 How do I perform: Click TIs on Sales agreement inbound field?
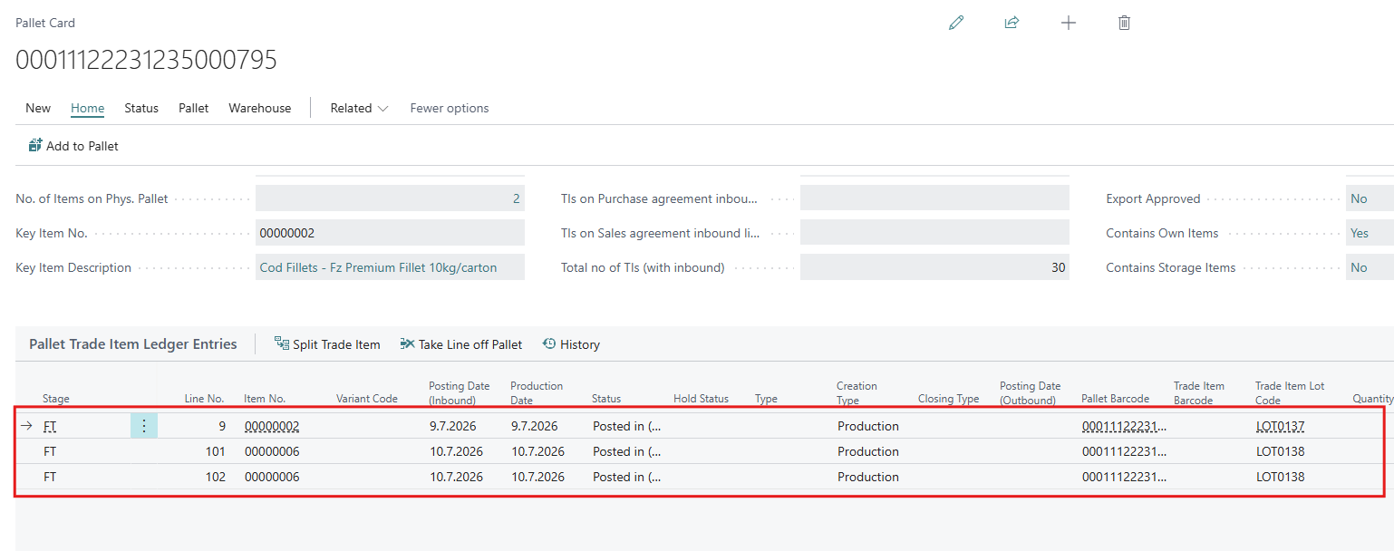[x=934, y=233]
